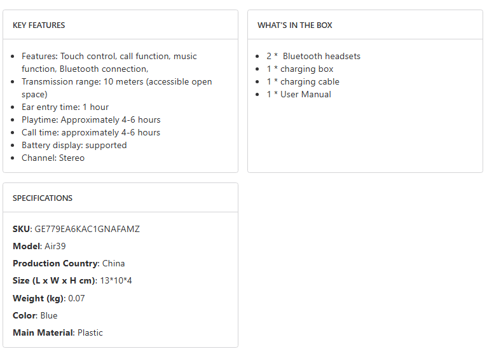This screenshot has height=356, width=487.
Task: Click the Color Blue specification
Action: click(35, 315)
